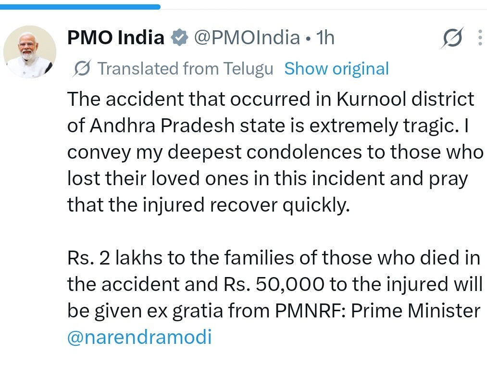Image resolution: width=487 pixels, height=366 pixels.
Task: Click the condolences paragraph of the post
Action: click(x=274, y=152)
